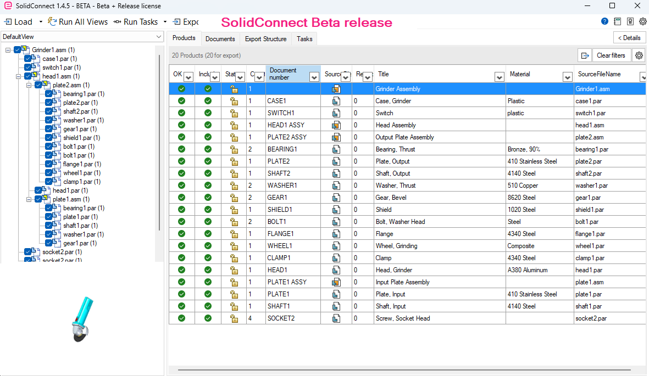The width and height of the screenshot is (649, 376).
Task: Click the Run All Views toolbar icon
Action: pyautogui.click(x=52, y=21)
